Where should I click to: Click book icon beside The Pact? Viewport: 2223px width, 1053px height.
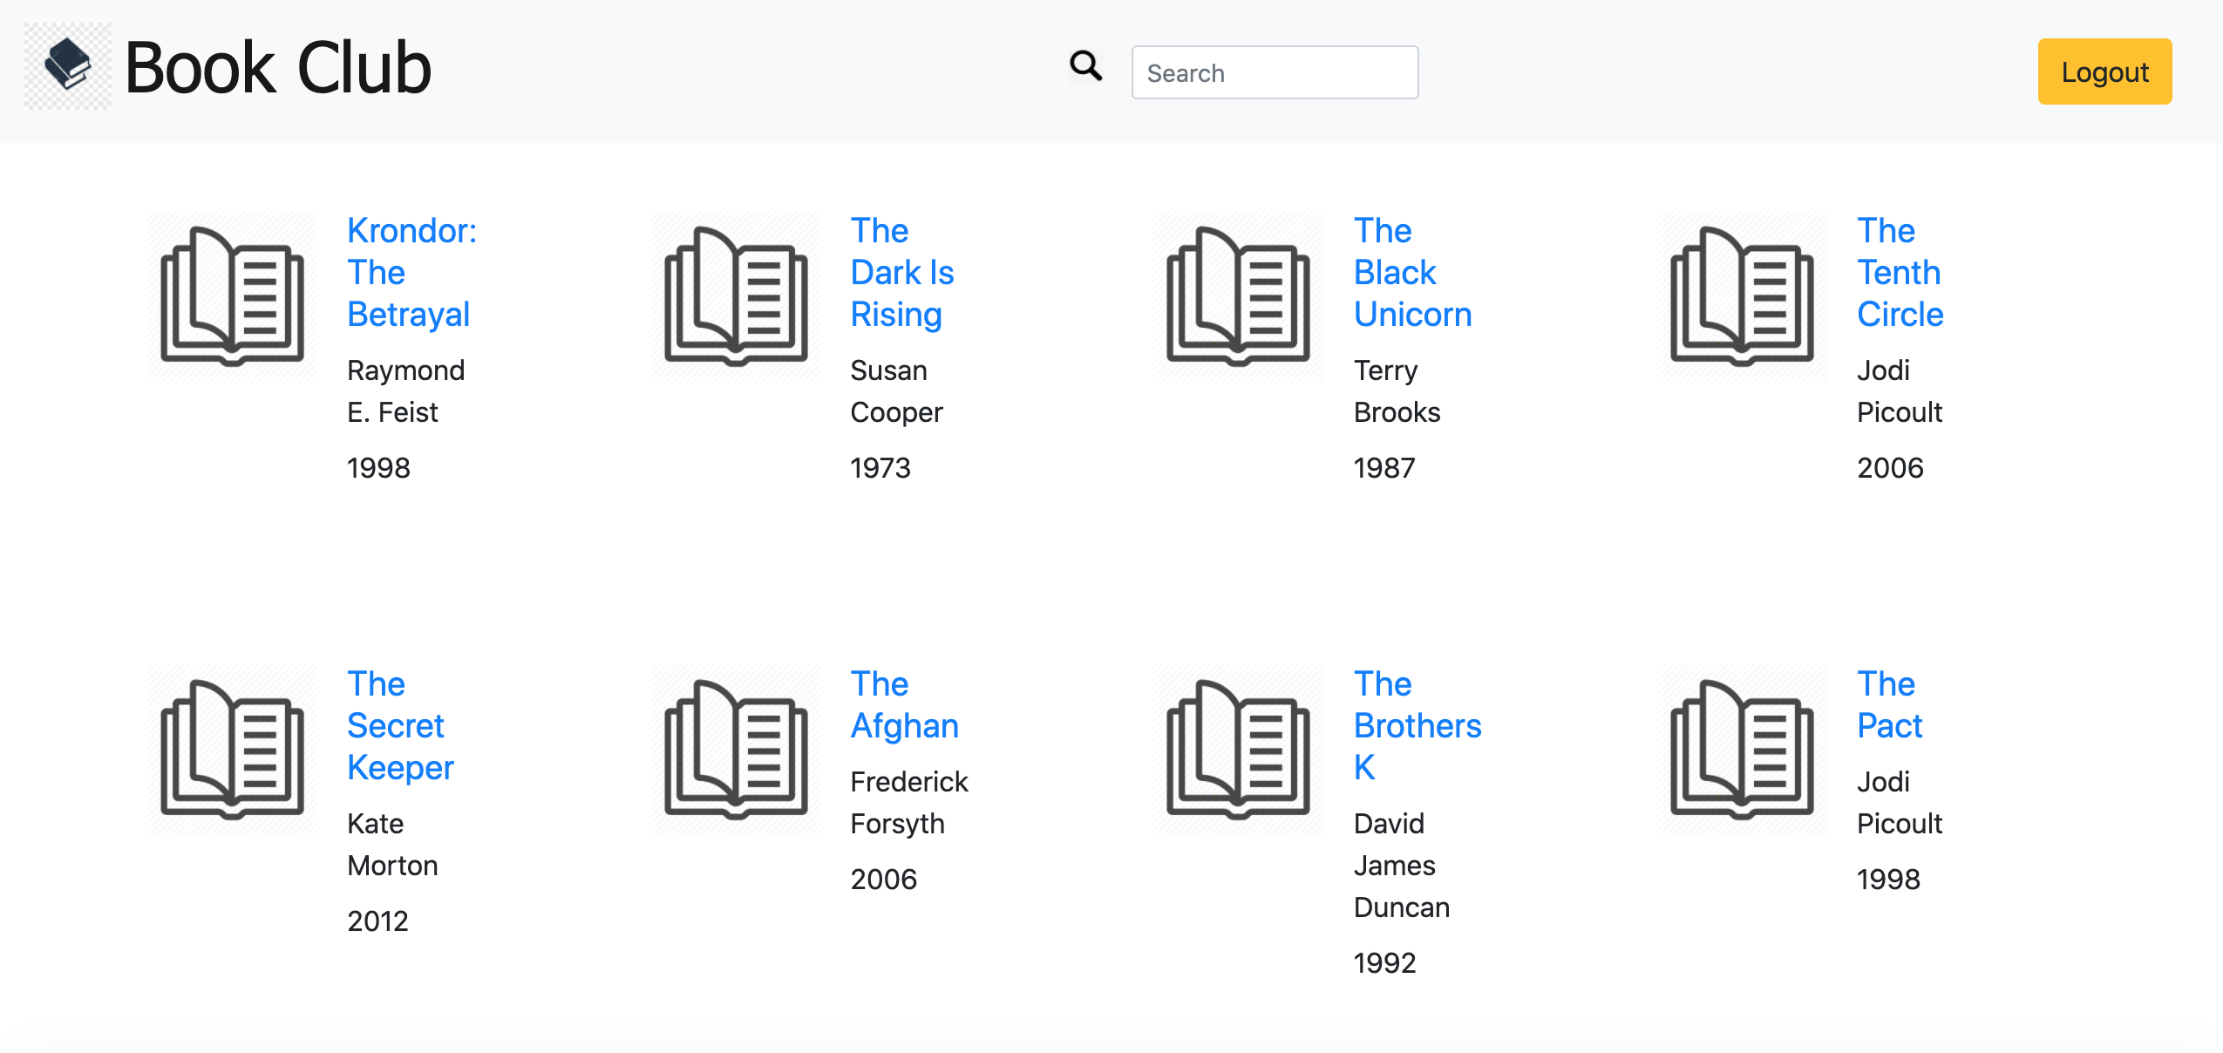pyautogui.click(x=1741, y=750)
